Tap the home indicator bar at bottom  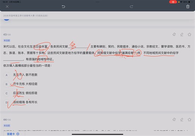(x=97, y=135)
